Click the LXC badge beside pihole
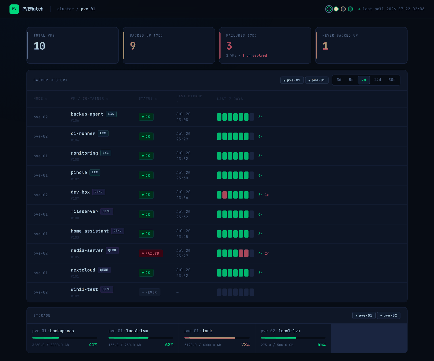Screen dimensions: 434x361 click(x=95, y=172)
